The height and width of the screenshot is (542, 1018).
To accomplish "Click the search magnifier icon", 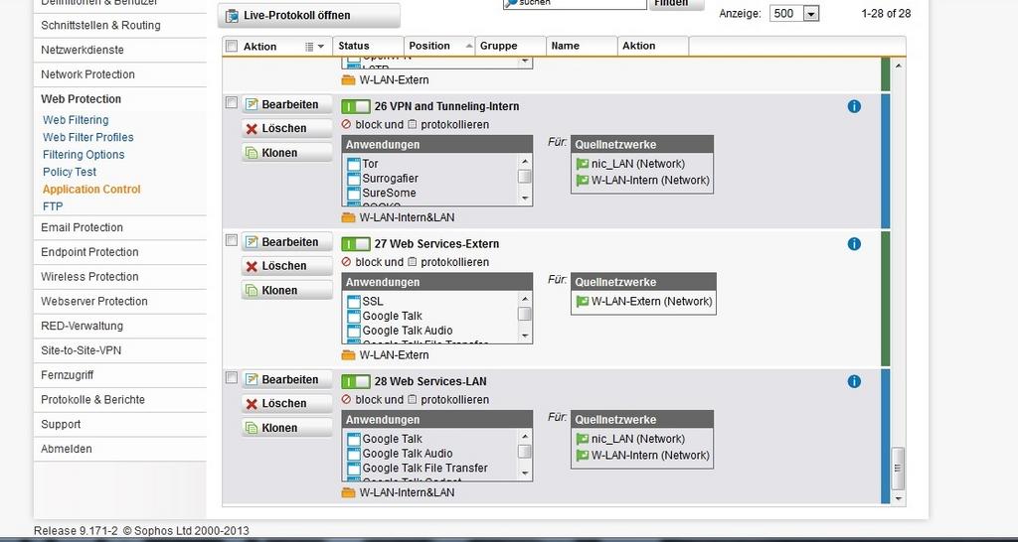I will (511, 3).
